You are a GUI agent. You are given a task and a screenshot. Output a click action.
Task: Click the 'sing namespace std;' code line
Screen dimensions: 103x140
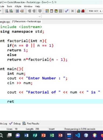[22, 31]
